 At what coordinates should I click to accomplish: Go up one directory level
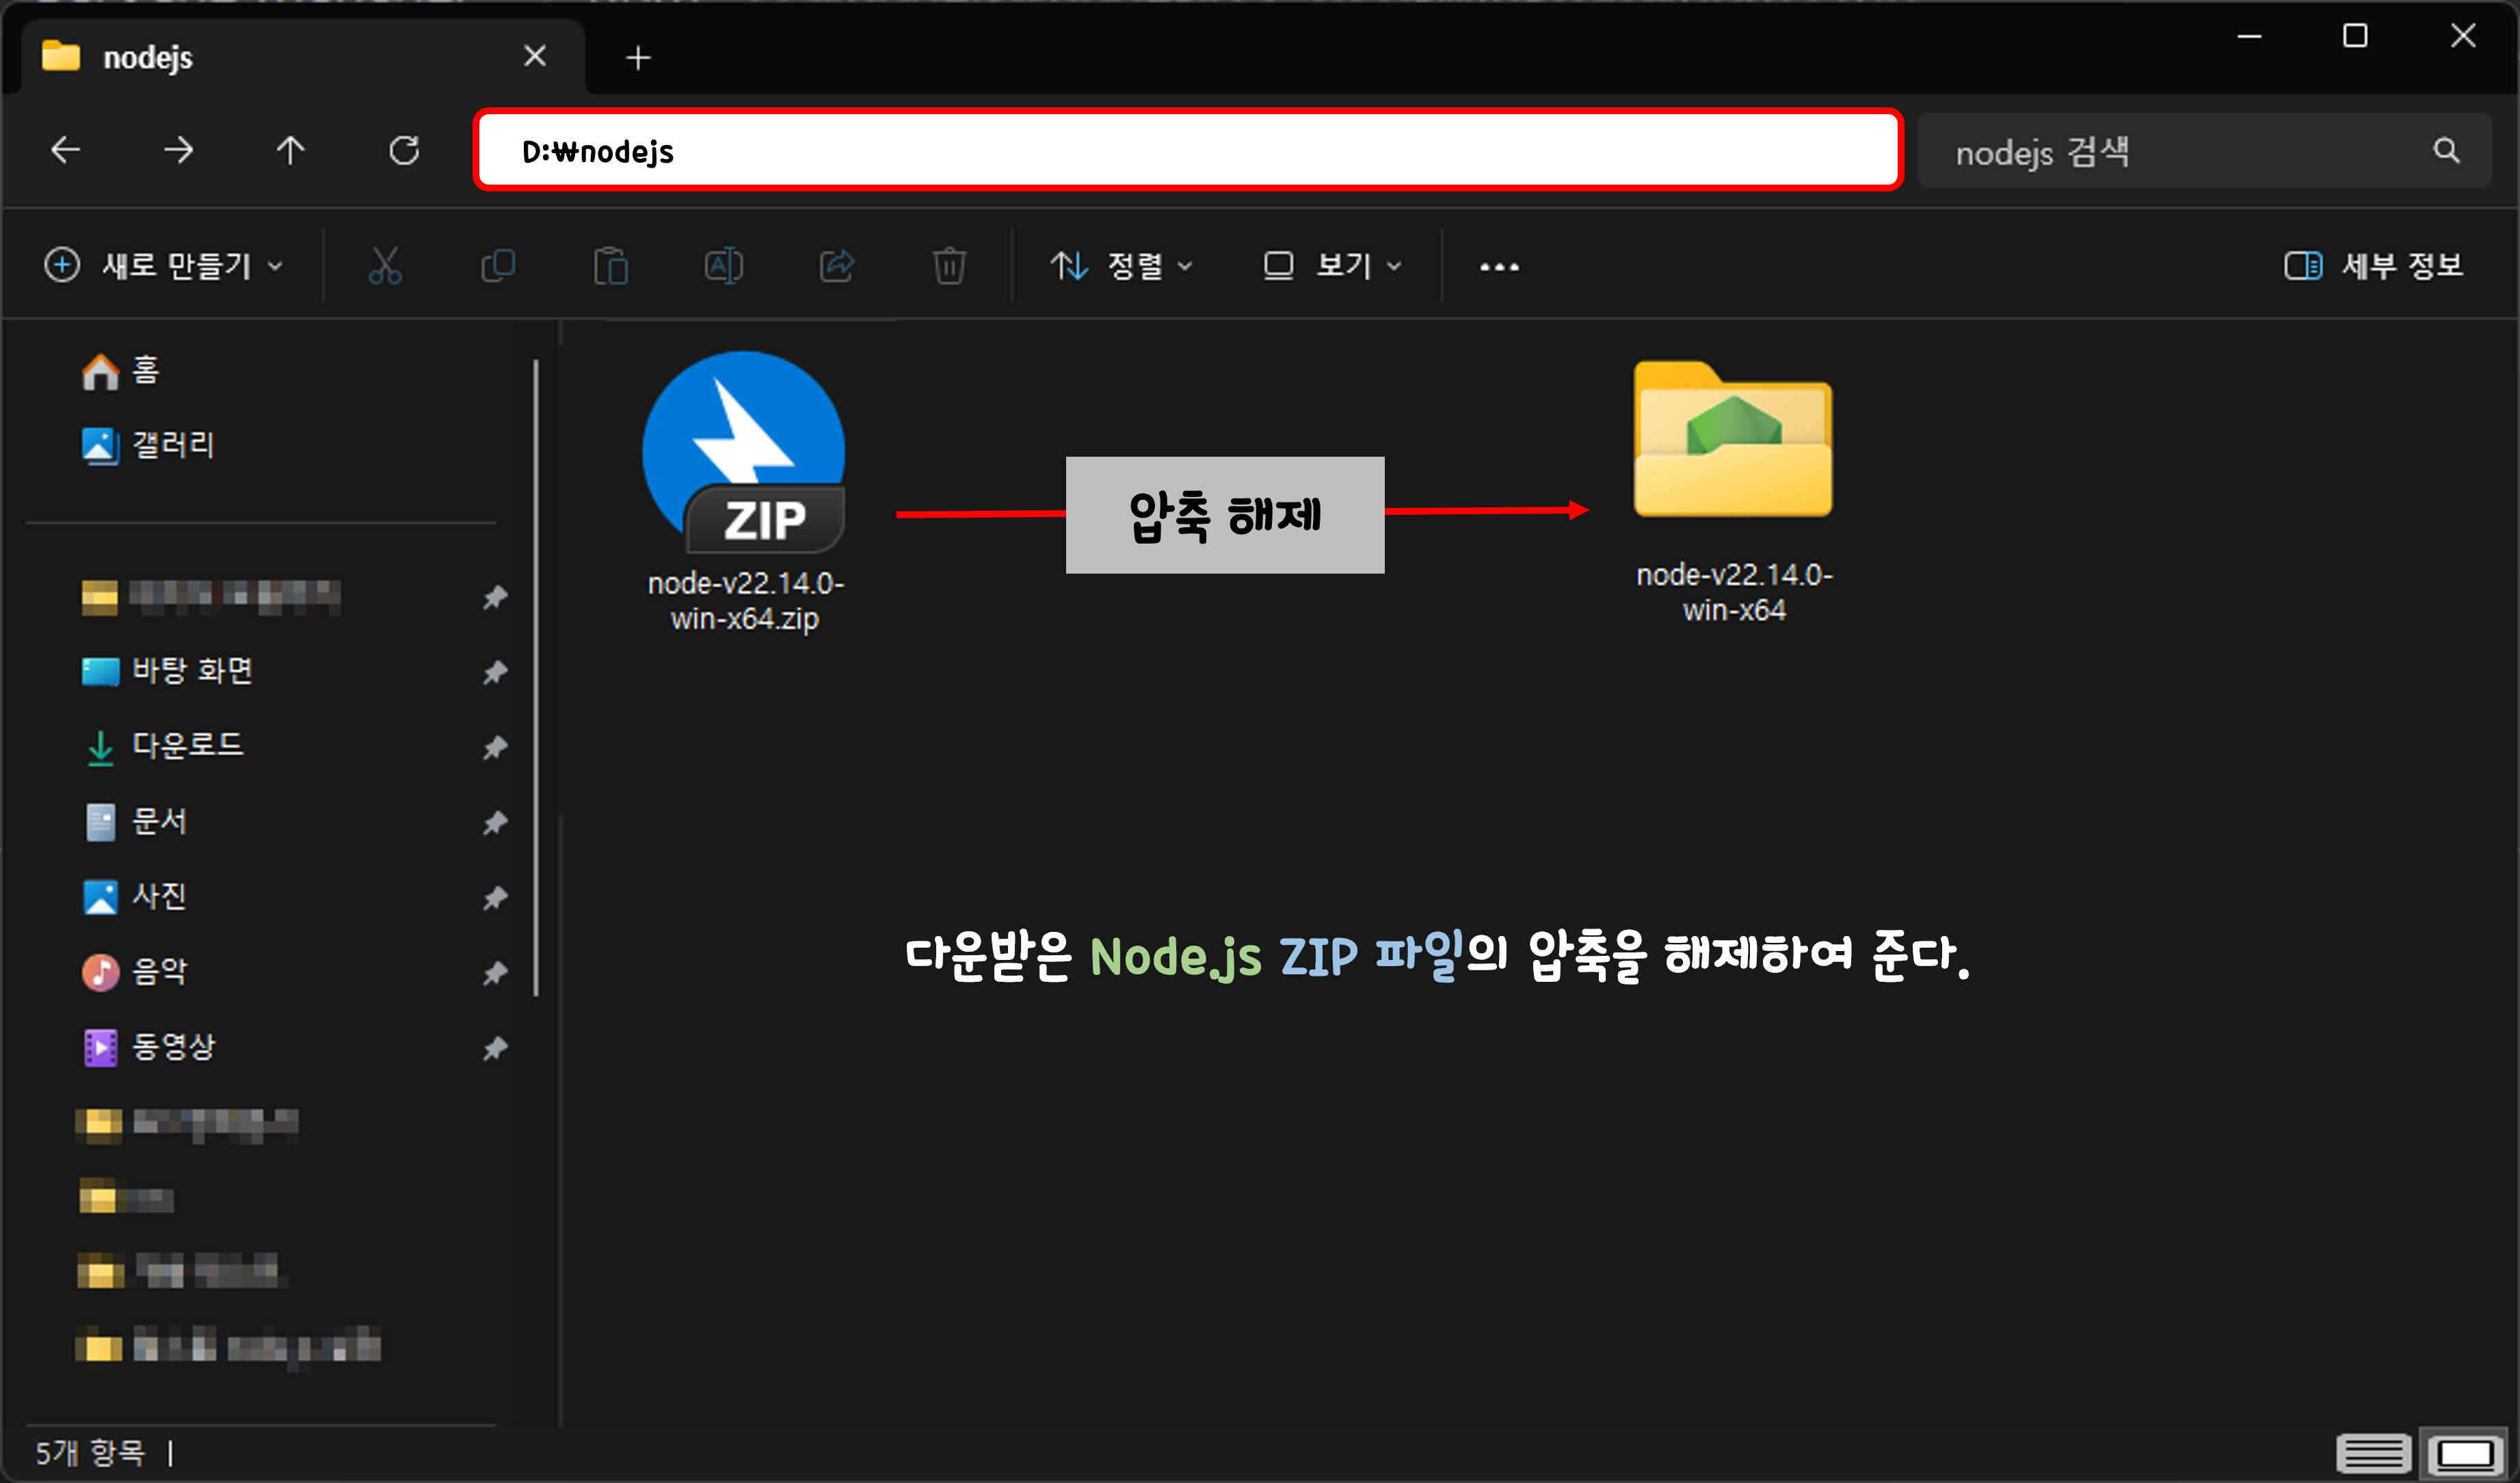pyautogui.click(x=291, y=151)
